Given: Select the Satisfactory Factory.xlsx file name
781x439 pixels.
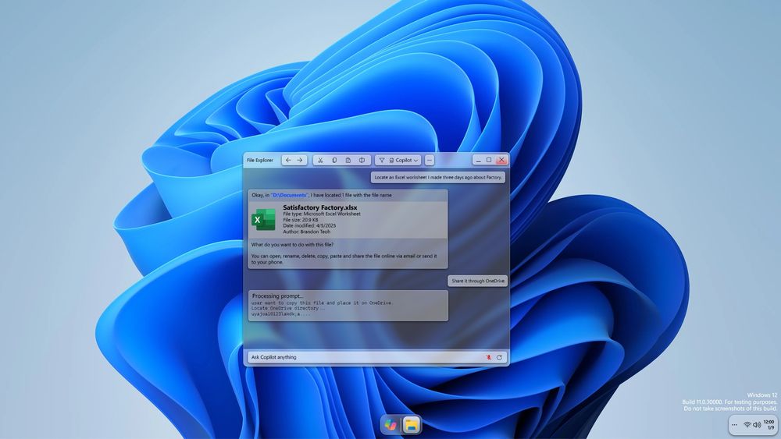Looking at the screenshot, I should pyautogui.click(x=319, y=207).
